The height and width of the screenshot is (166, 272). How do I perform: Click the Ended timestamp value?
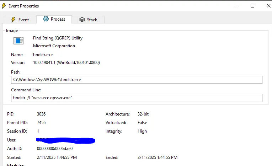[158, 157]
